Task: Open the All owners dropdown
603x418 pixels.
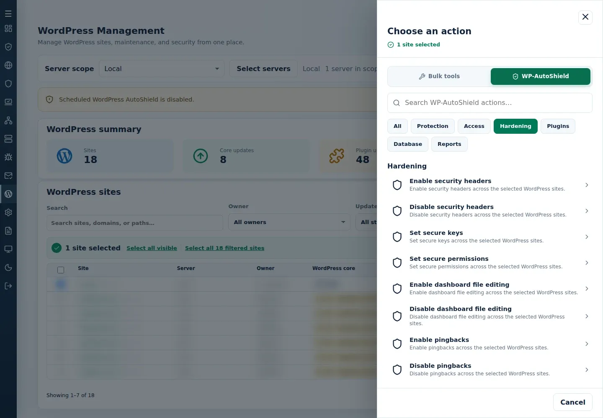Action: point(289,222)
